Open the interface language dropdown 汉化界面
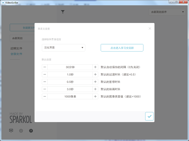 [63, 48]
